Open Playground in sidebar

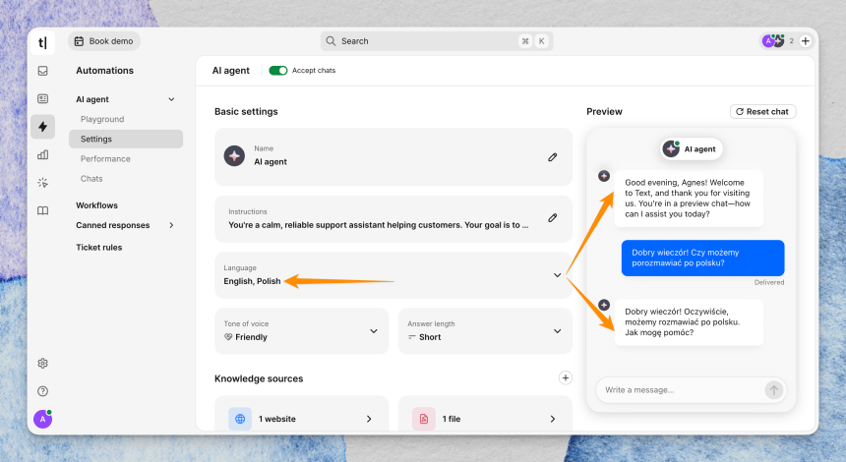tap(102, 119)
